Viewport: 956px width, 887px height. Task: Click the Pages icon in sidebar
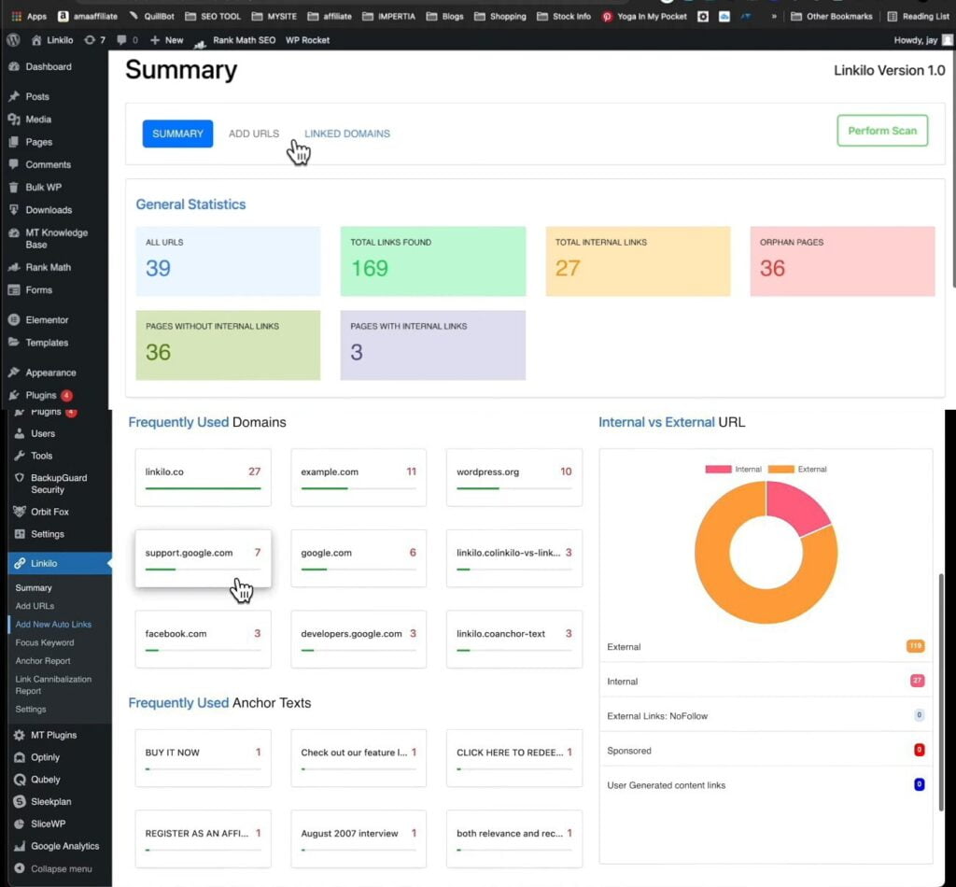[x=14, y=142]
